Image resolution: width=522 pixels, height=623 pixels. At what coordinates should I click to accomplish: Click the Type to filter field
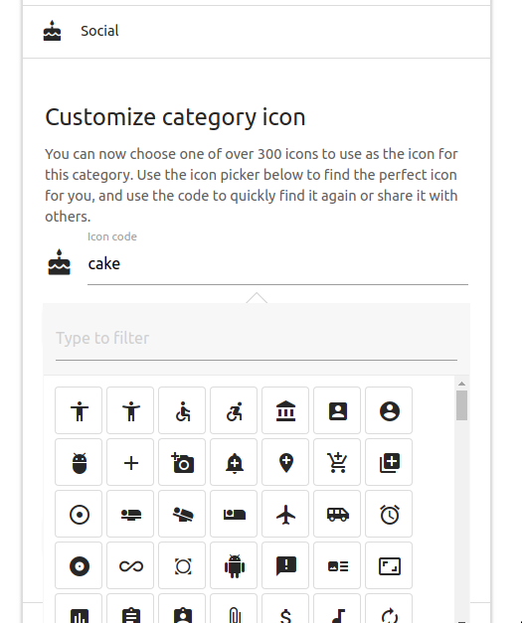tap(257, 339)
